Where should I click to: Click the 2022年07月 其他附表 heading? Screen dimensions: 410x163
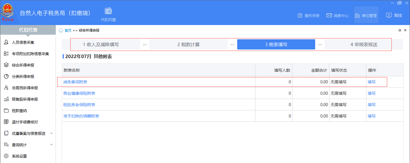(x=89, y=57)
